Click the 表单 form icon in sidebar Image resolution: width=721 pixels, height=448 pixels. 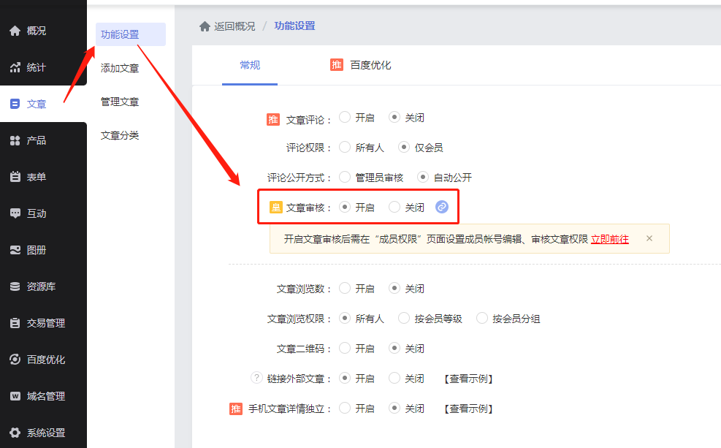click(15, 177)
